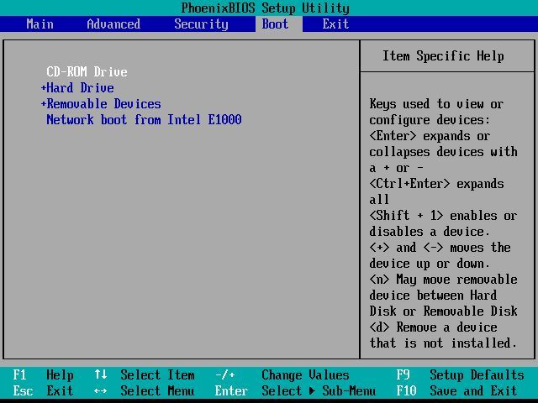Switch to the Advanced menu tab

(x=113, y=24)
